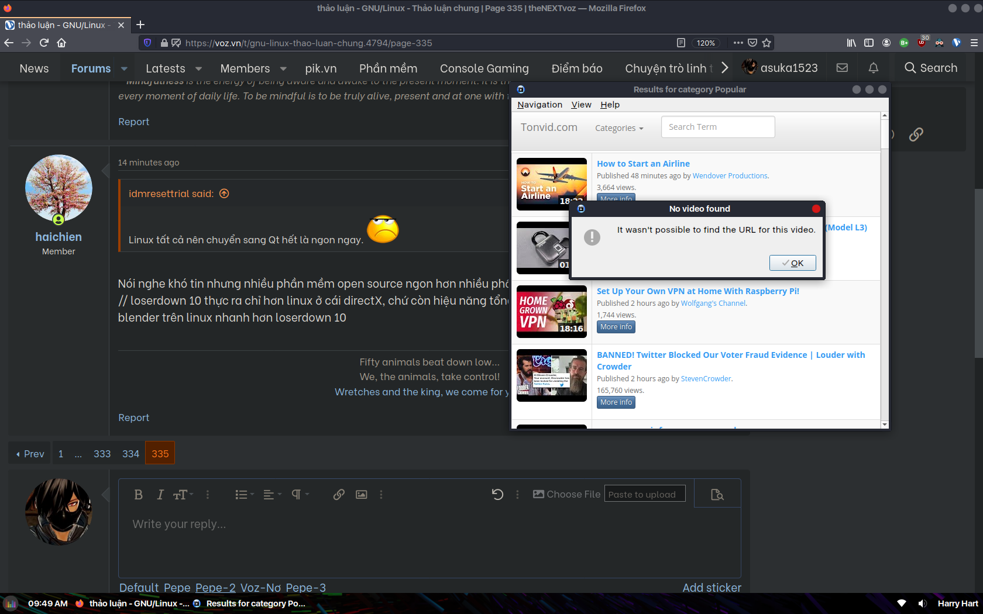983x614 pixels.
Task: Open more text options beside text size
Action: 208,495
